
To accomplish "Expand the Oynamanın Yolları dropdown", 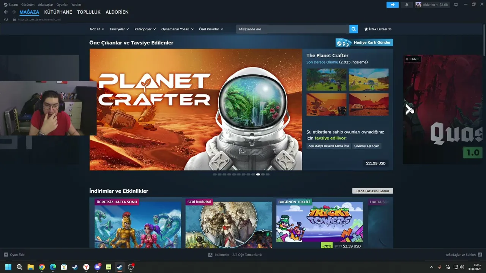I will [x=177, y=29].
